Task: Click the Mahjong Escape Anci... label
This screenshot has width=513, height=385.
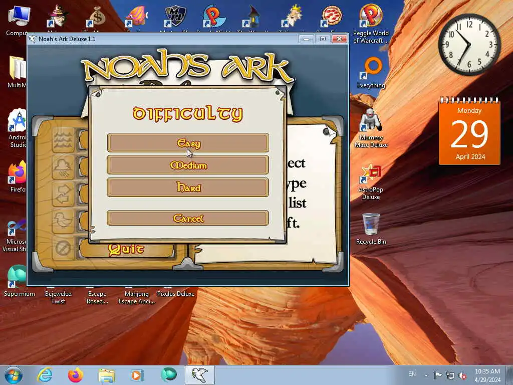Action: (136, 297)
